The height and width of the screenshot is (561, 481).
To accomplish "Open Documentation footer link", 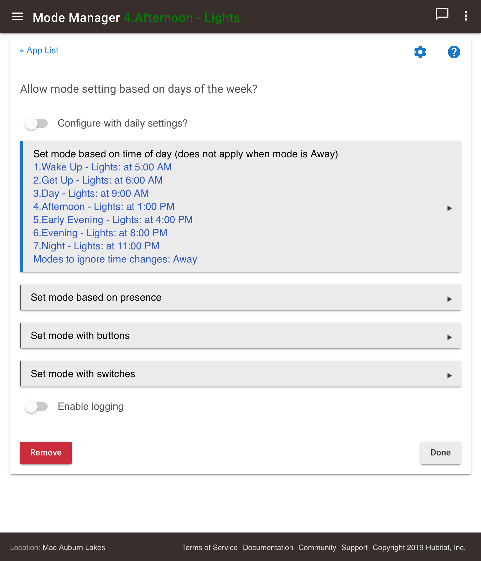I will tap(268, 548).
